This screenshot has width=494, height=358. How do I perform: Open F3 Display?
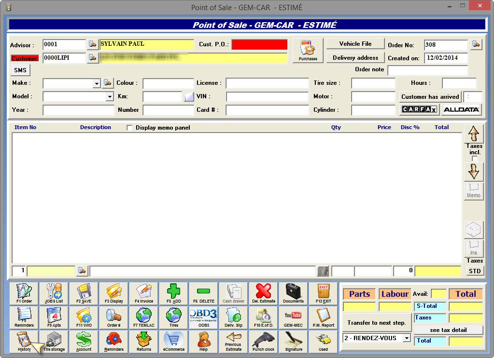tap(114, 293)
